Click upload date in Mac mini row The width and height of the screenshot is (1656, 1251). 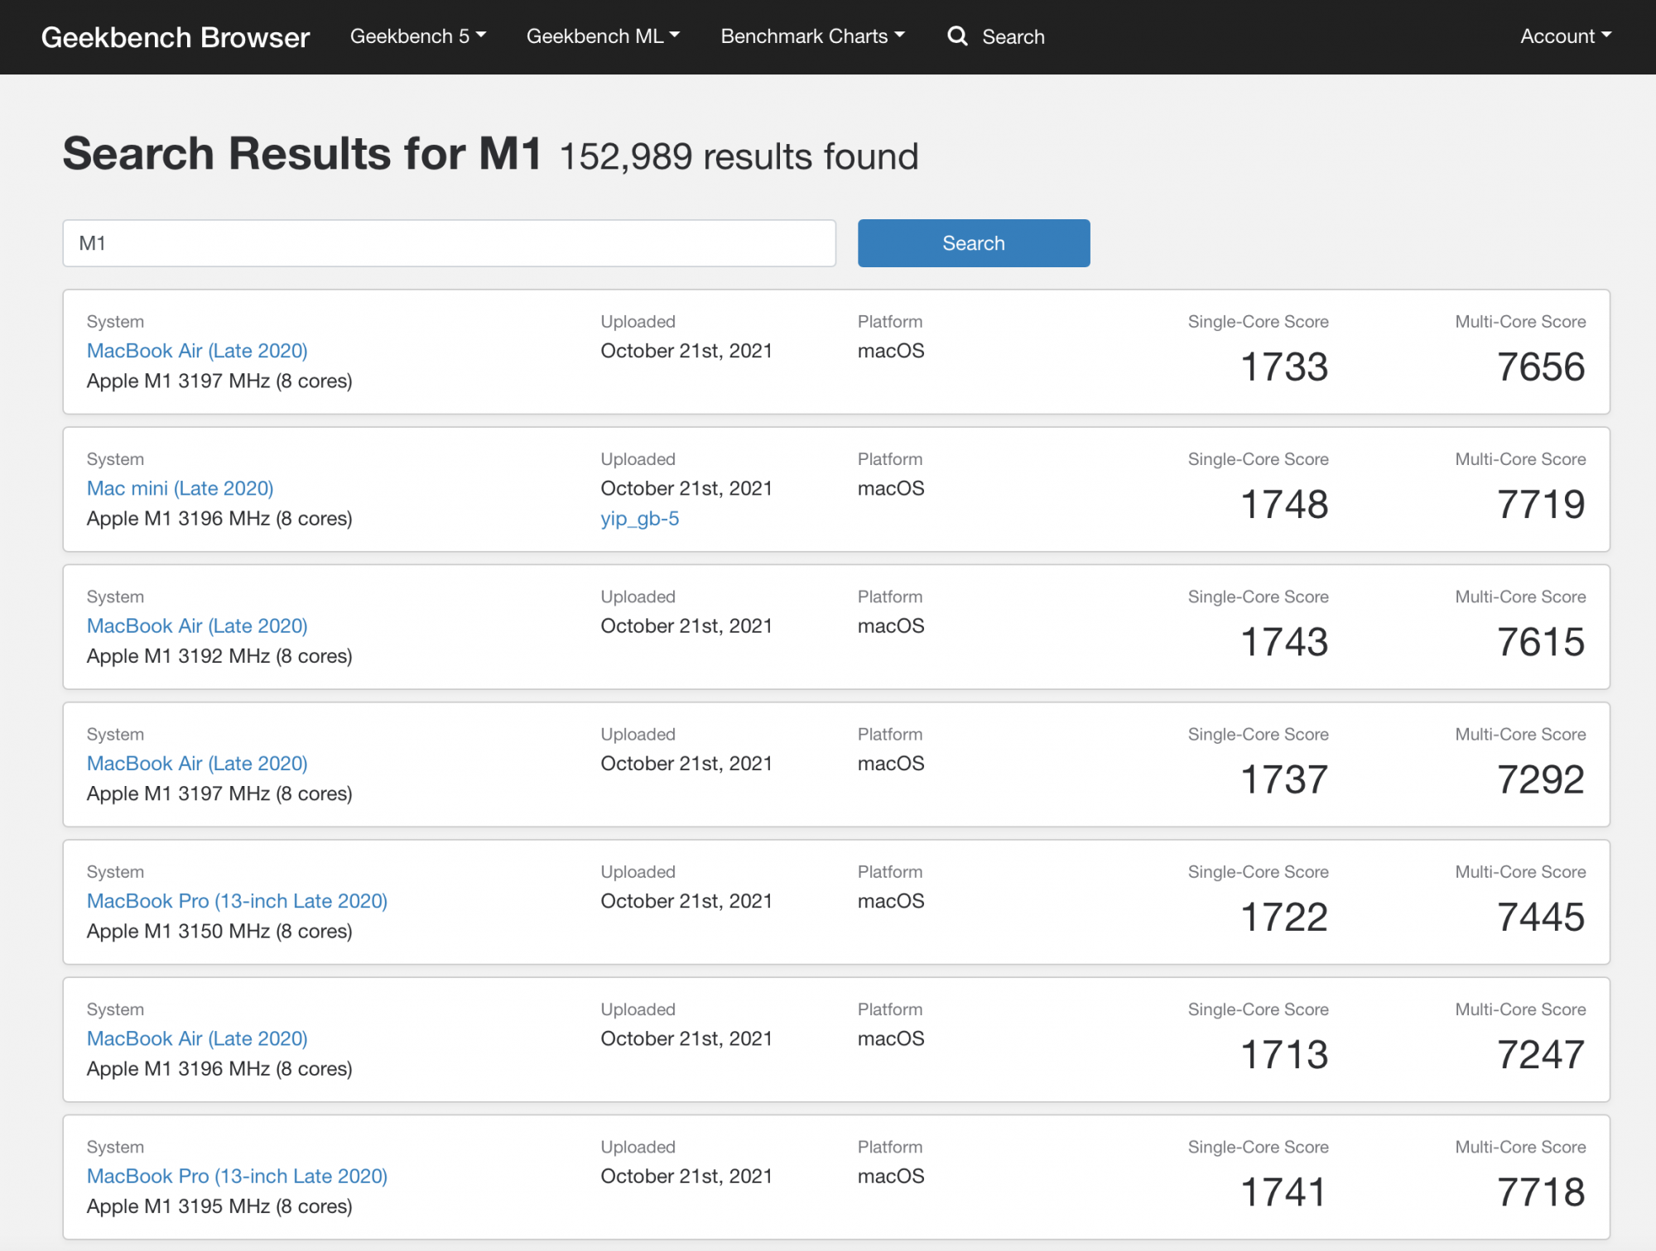coord(686,488)
